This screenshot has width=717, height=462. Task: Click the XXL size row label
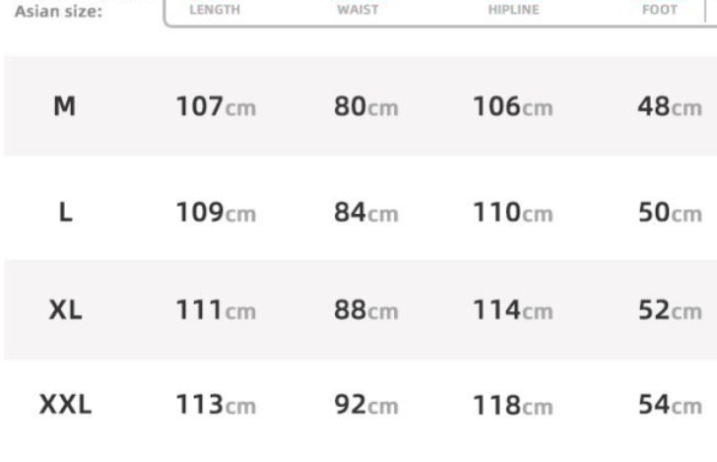coord(65,405)
